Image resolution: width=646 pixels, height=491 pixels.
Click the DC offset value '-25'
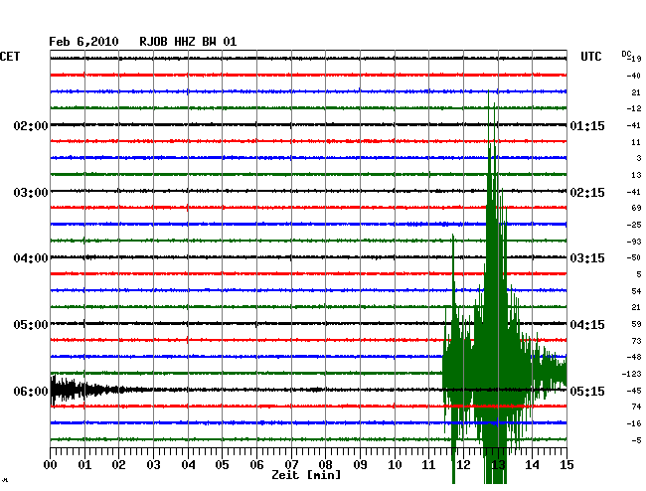[x=634, y=225]
